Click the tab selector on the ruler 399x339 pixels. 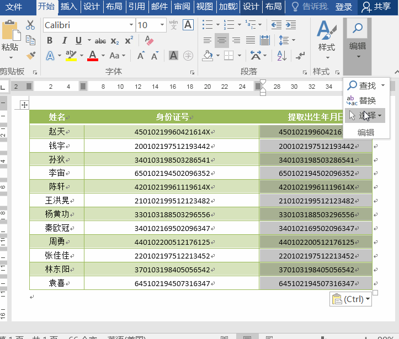point(3,87)
